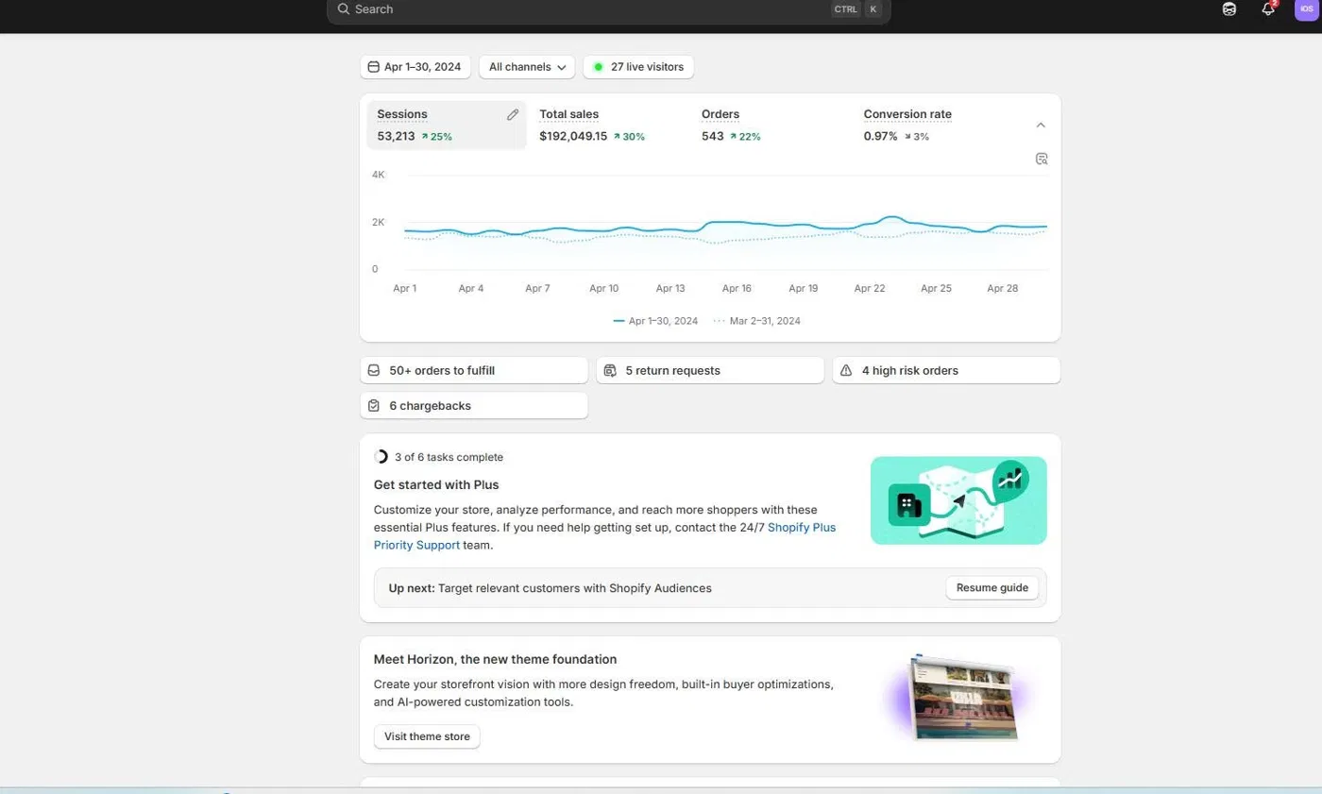Select the Sessions metric tab
1322x794 pixels.
tap(446, 125)
